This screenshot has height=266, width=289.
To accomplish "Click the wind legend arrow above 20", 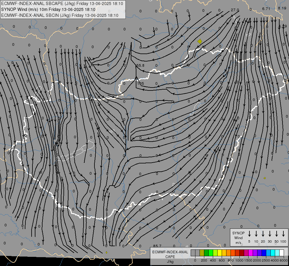I will click(263, 234).
